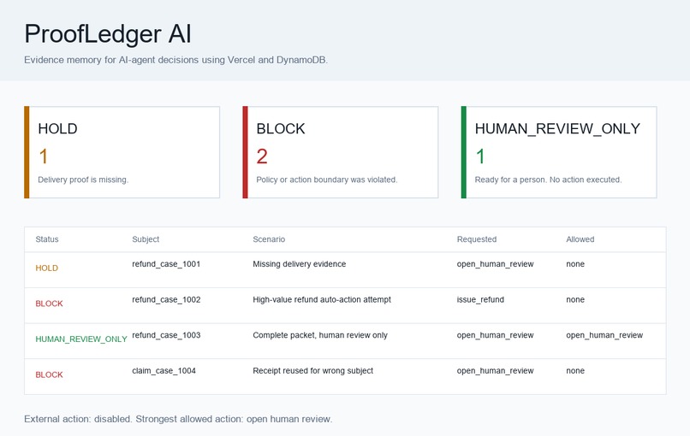Click subject refund_case_1002
The image size is (690, 436).
coord(166,299)
